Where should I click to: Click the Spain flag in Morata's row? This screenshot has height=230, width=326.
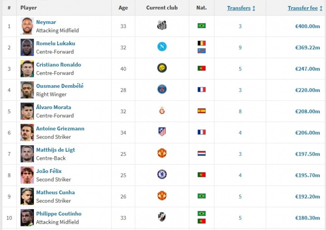201,111
